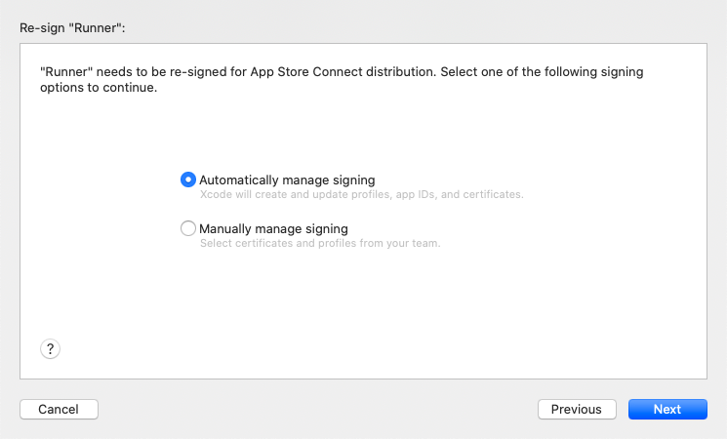Click the Re-sign "Runner" heading
The width and height of the screenshot is (727, 439).
point(72,27)
